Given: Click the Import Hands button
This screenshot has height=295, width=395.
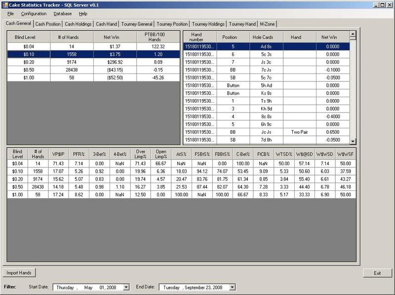Looking at the screenshot, I should 19,273.
